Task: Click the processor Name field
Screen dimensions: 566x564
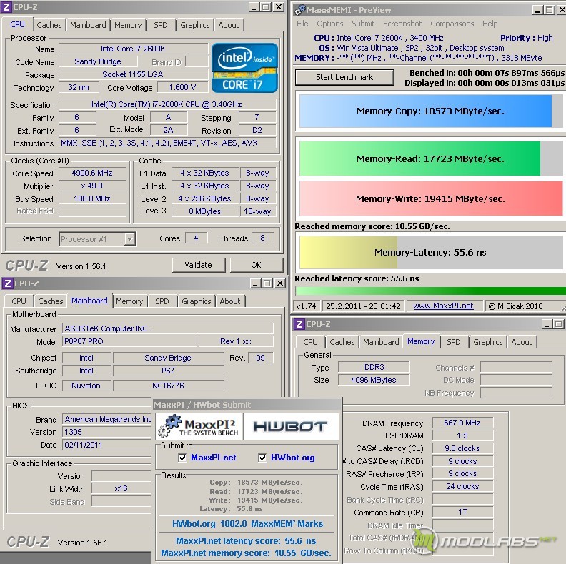Action: pos(133,49)
